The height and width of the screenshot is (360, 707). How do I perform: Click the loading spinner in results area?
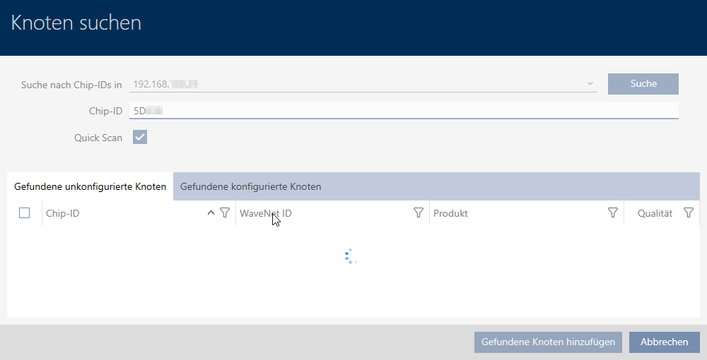point(351,257)
